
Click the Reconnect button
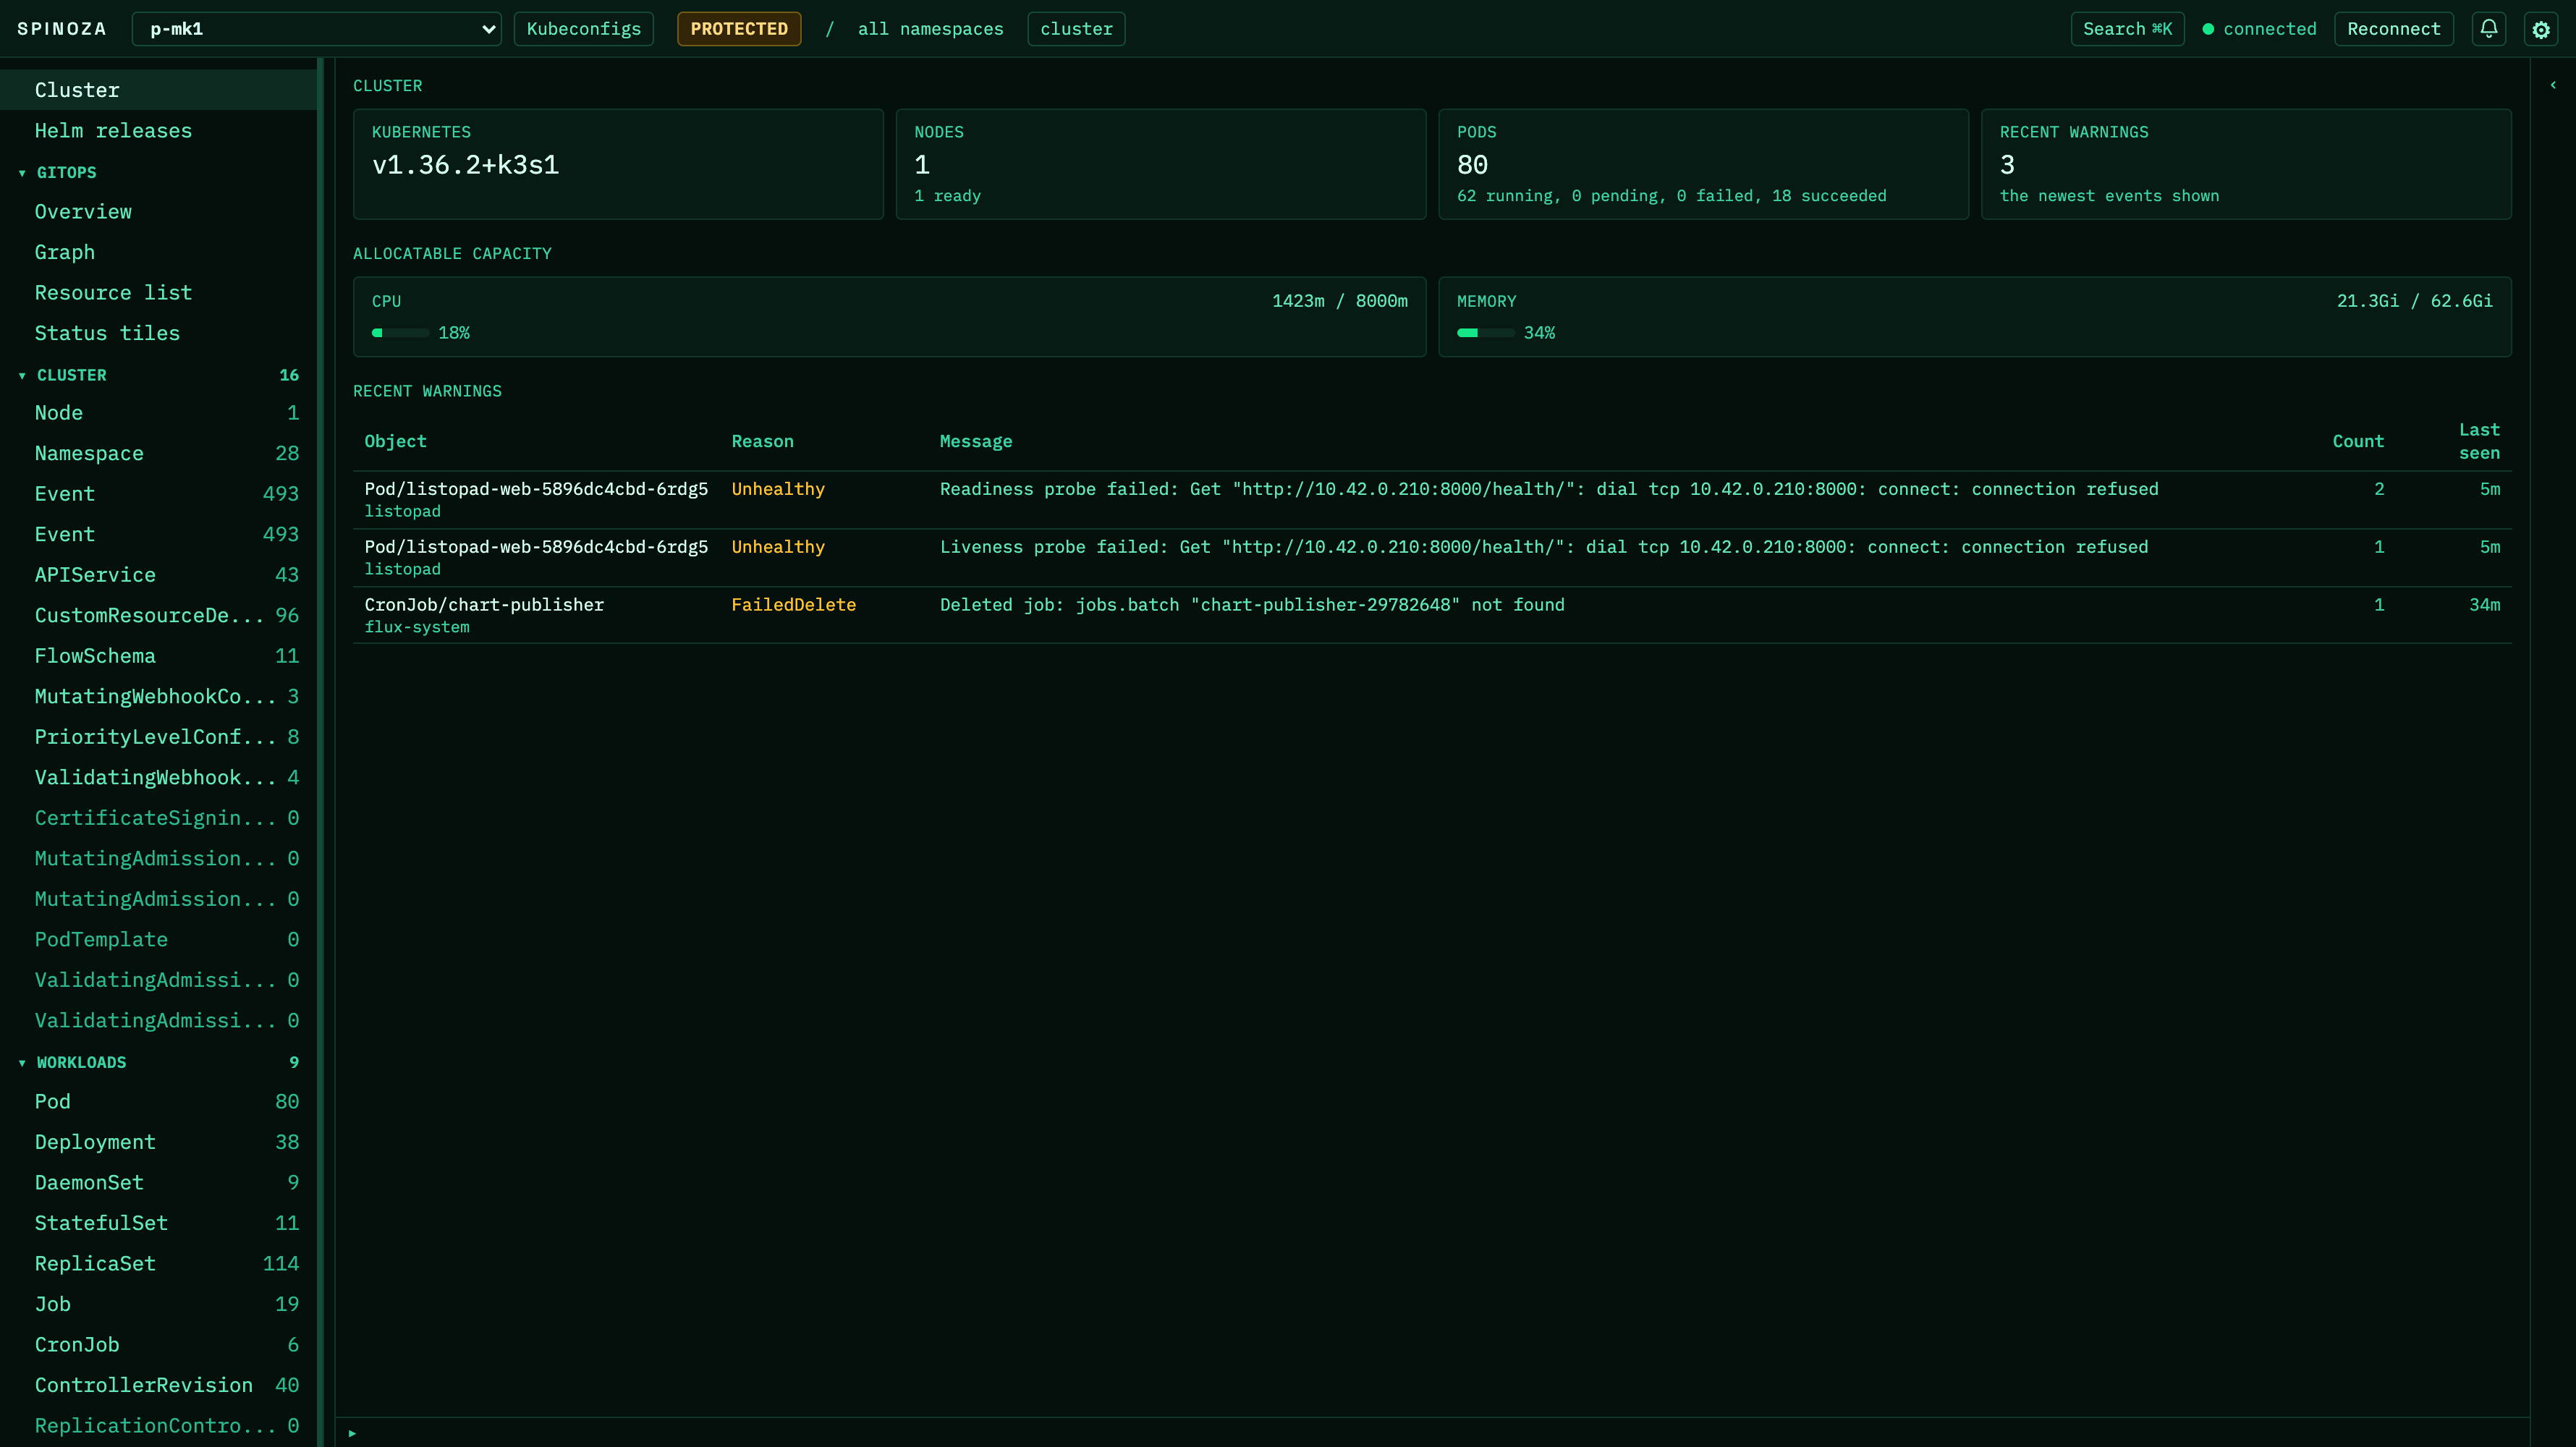point(2394,29)
